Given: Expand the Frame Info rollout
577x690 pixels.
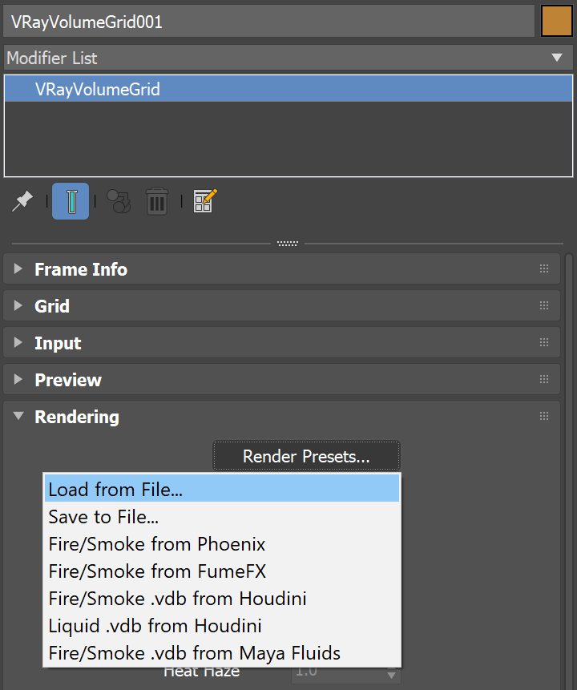Looking at the screenshot, I should (x=80, y=269).
